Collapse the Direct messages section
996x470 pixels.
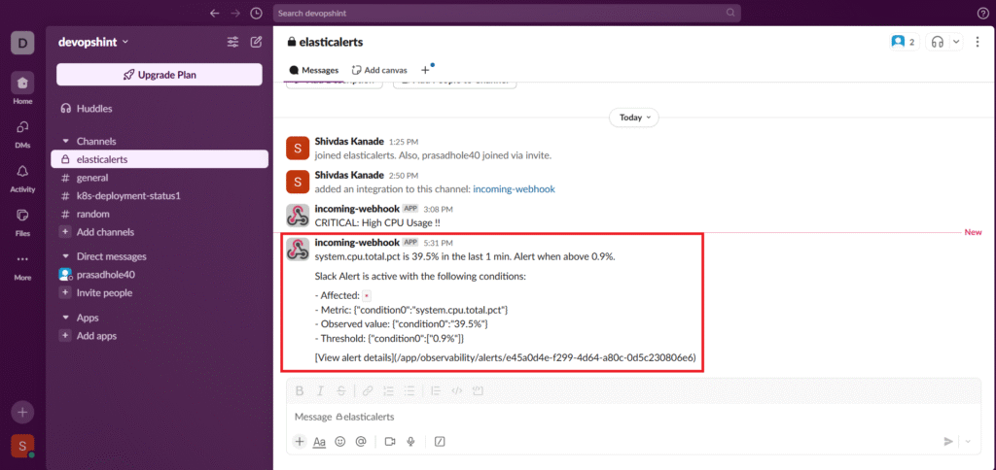coord(65,257)
